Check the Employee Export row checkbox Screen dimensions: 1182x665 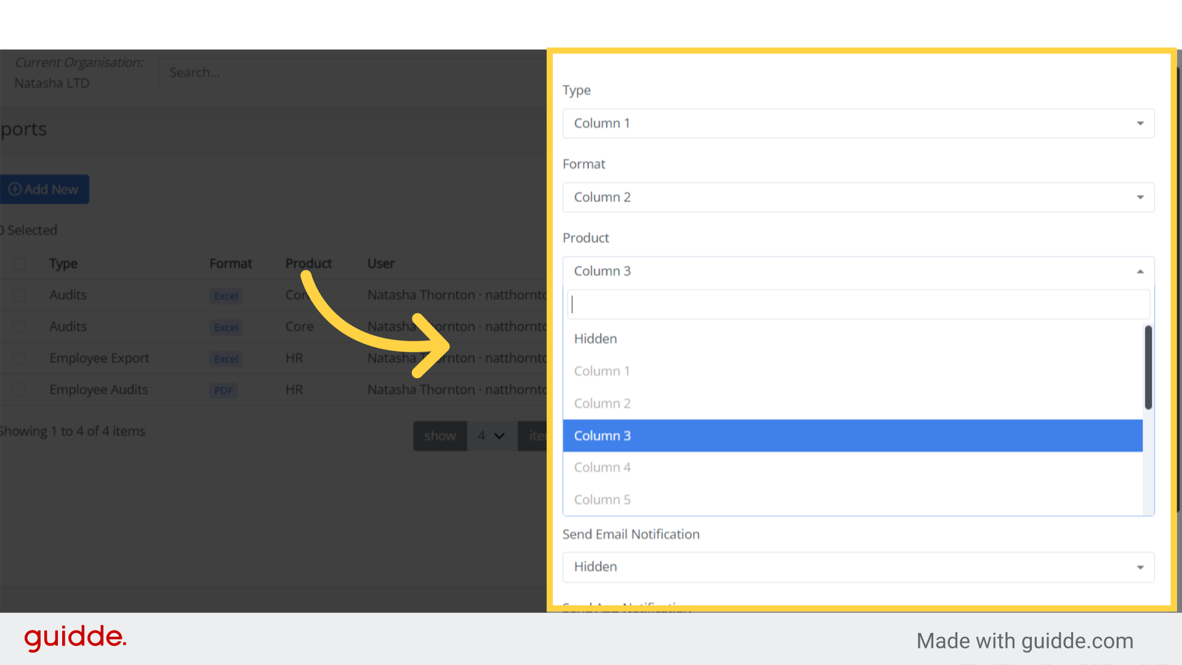tap(19, 358)
